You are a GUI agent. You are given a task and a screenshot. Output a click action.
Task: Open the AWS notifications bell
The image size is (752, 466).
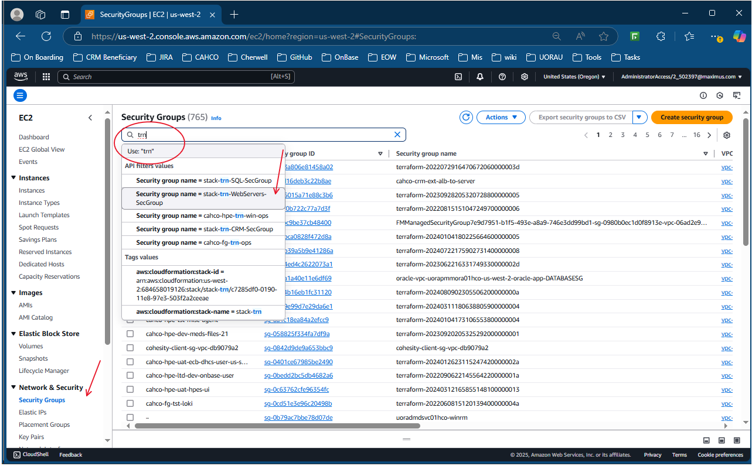pyautogui.click(x=480, y=77)
